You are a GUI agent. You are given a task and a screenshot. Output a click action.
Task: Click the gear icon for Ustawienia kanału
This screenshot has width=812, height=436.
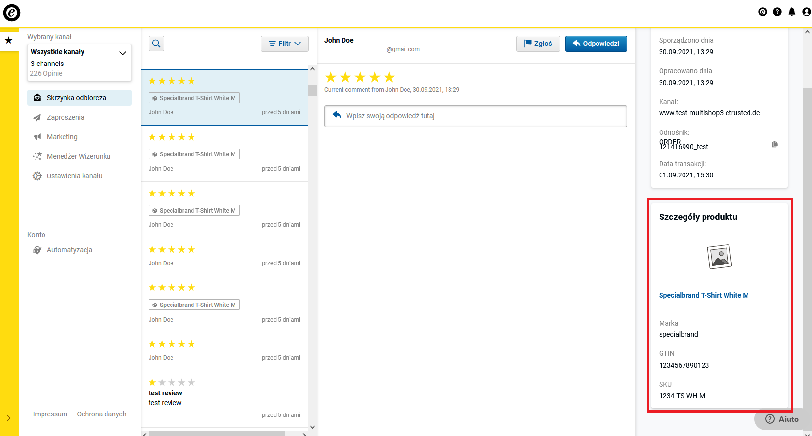pyautogui.click(x=37, y=176)
